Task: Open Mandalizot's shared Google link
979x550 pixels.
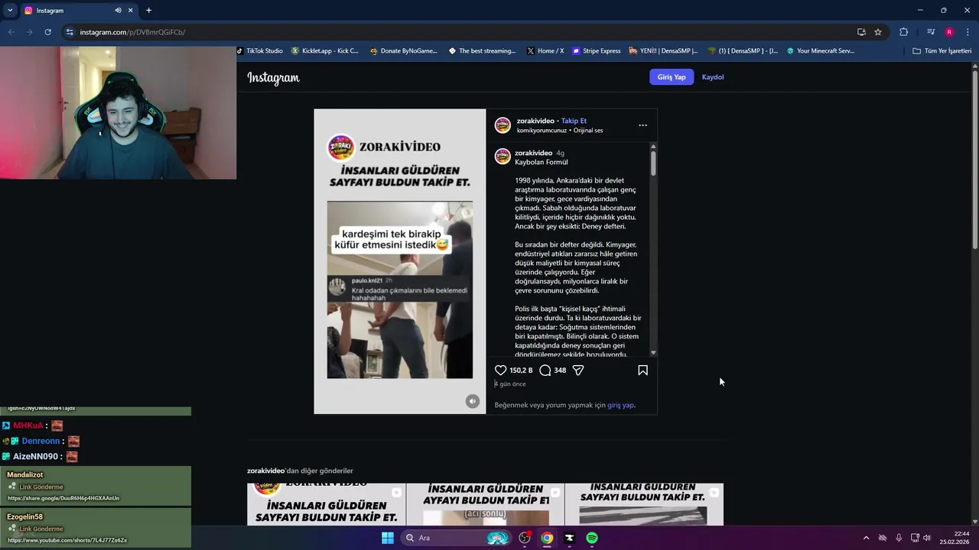Action: 63,498
